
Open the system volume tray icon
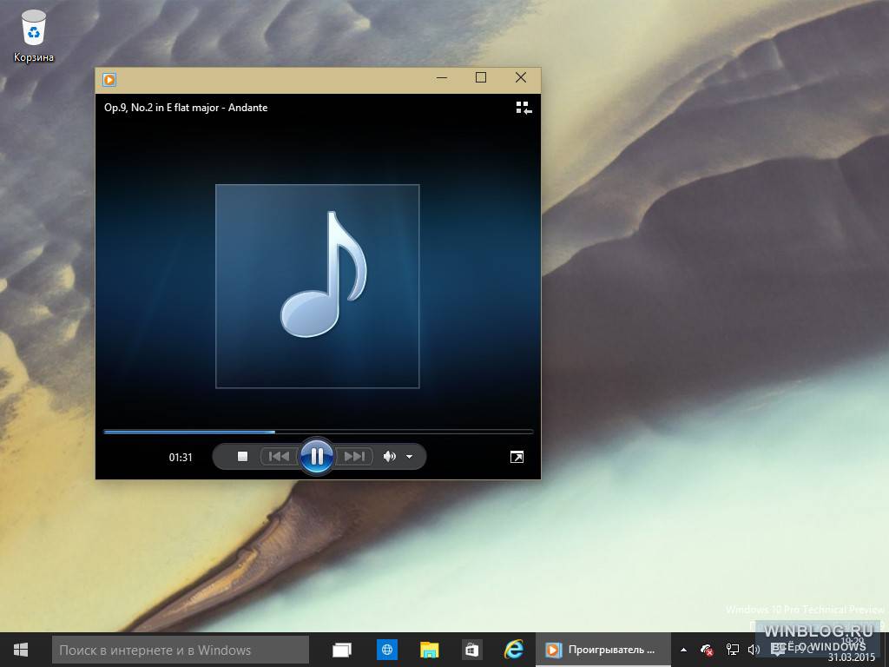coord(754,650)
